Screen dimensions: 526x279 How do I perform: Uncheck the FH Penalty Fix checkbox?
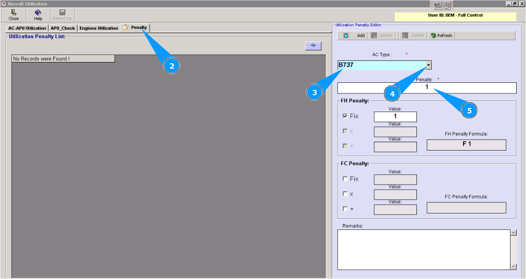[345, 116]
